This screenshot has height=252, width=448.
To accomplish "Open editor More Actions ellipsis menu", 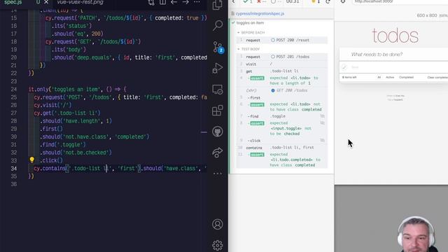I will (x=197, y=2).
